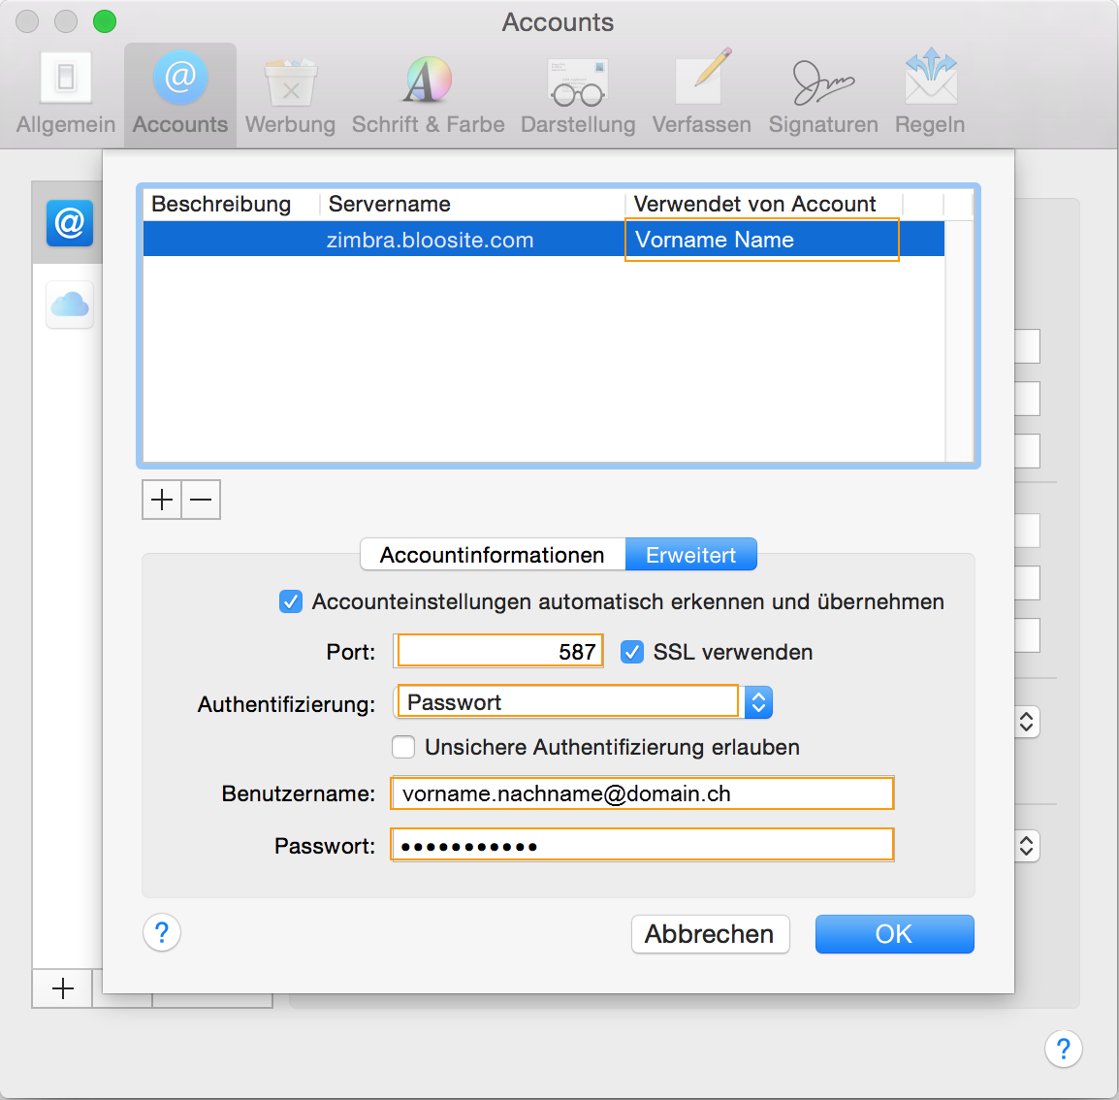
Task: Toggle automatic account settings detection checkbox
Action: (291, 602)
